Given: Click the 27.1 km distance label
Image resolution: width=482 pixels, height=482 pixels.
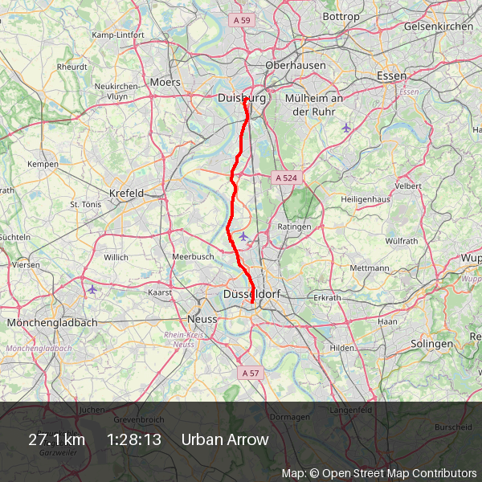Looking at the screenshot, I should 56,439.
